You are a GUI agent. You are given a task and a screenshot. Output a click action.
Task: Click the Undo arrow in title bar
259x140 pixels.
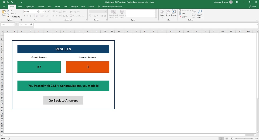12,2
